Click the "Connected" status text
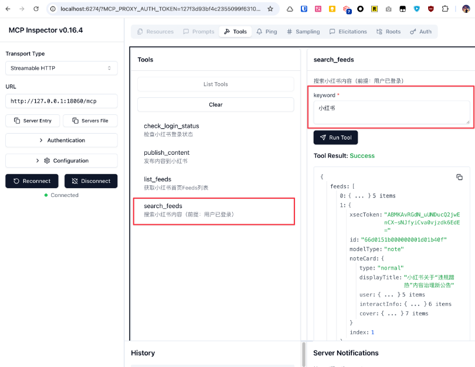Image resolution: width=475 pixels, height=367 pixels. (x=65, y=195)
